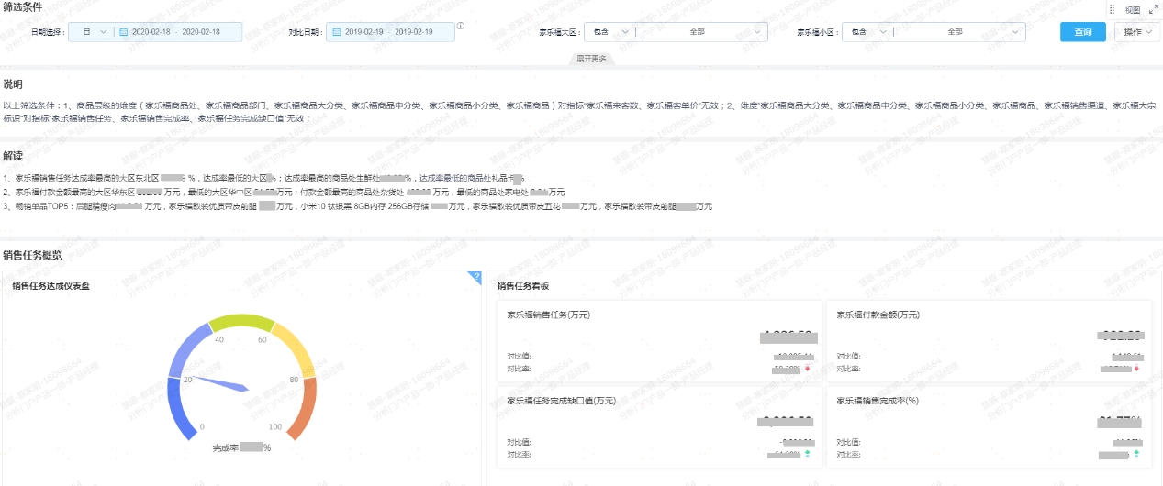The height and width of the screenshot is (486, 1163).
Task: Click the fullscreen expand arrows icon
Action: [x=1154, y=9]
